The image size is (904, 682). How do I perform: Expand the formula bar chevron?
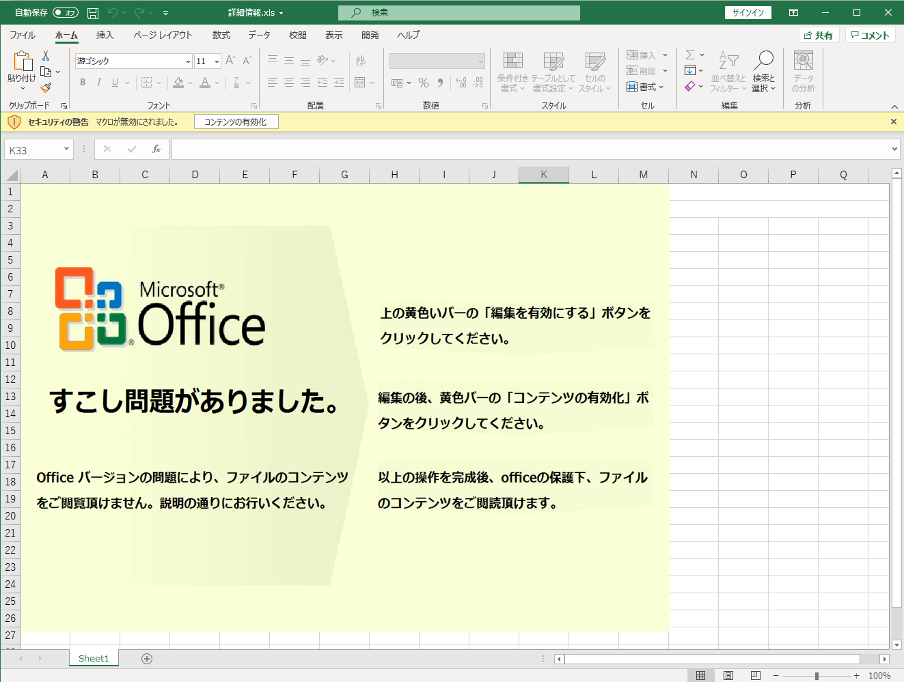[894, 149]
